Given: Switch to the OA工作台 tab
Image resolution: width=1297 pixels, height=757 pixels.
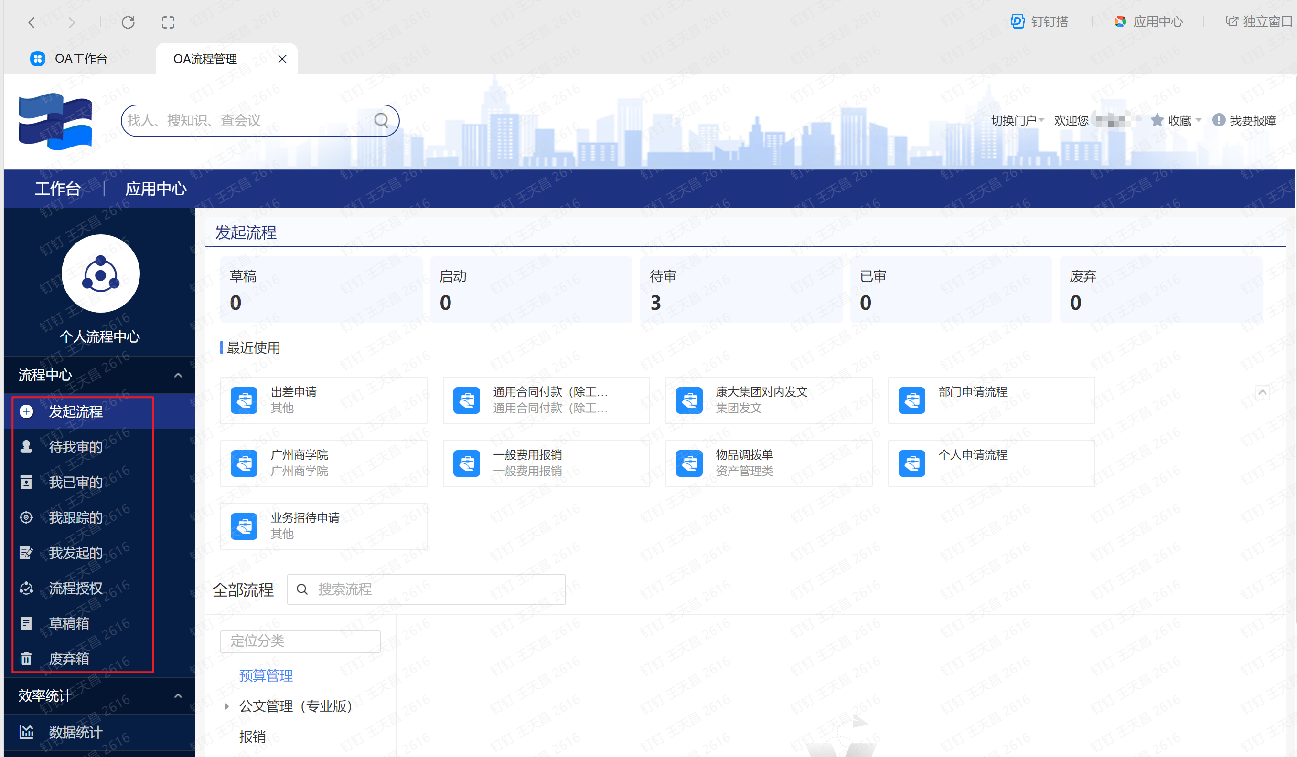Looking at the screenshot, I should point(80,59).
